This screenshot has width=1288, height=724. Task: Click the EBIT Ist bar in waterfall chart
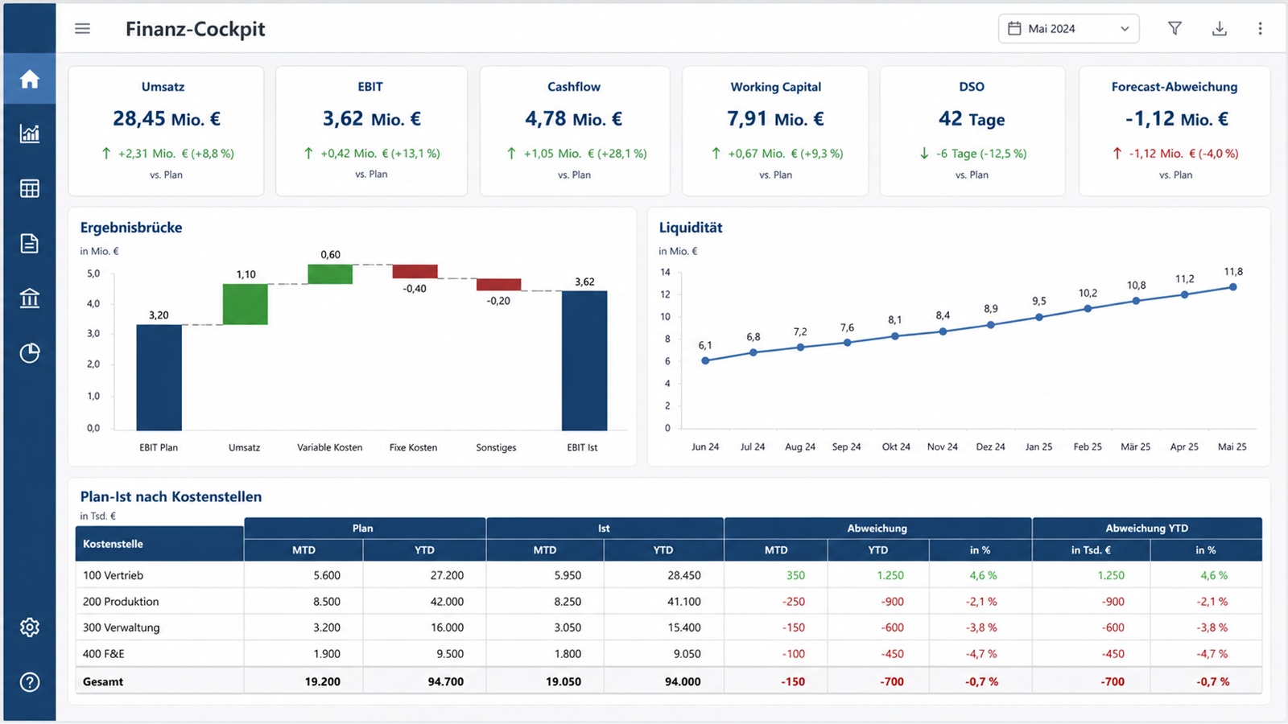584,360
